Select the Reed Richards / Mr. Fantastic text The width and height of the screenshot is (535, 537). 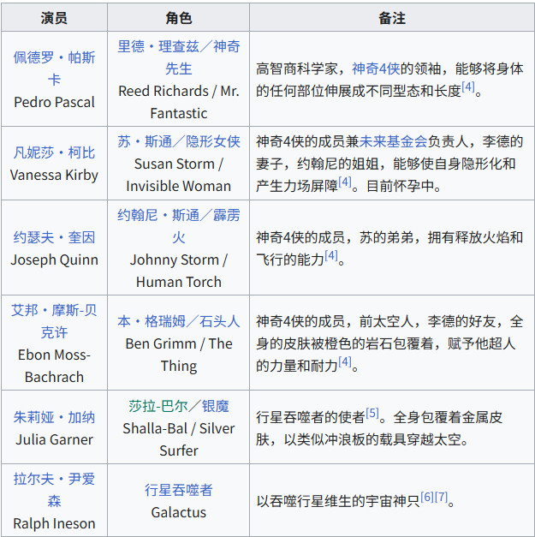click(x=179, y=102)
